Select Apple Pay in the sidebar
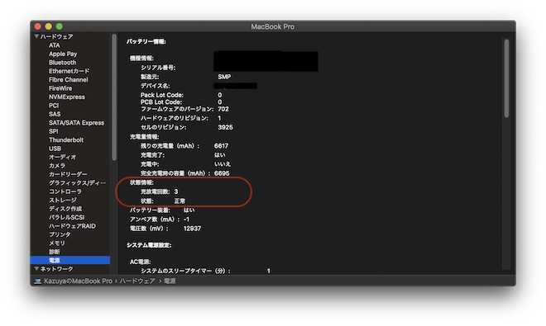 point(63,54)
